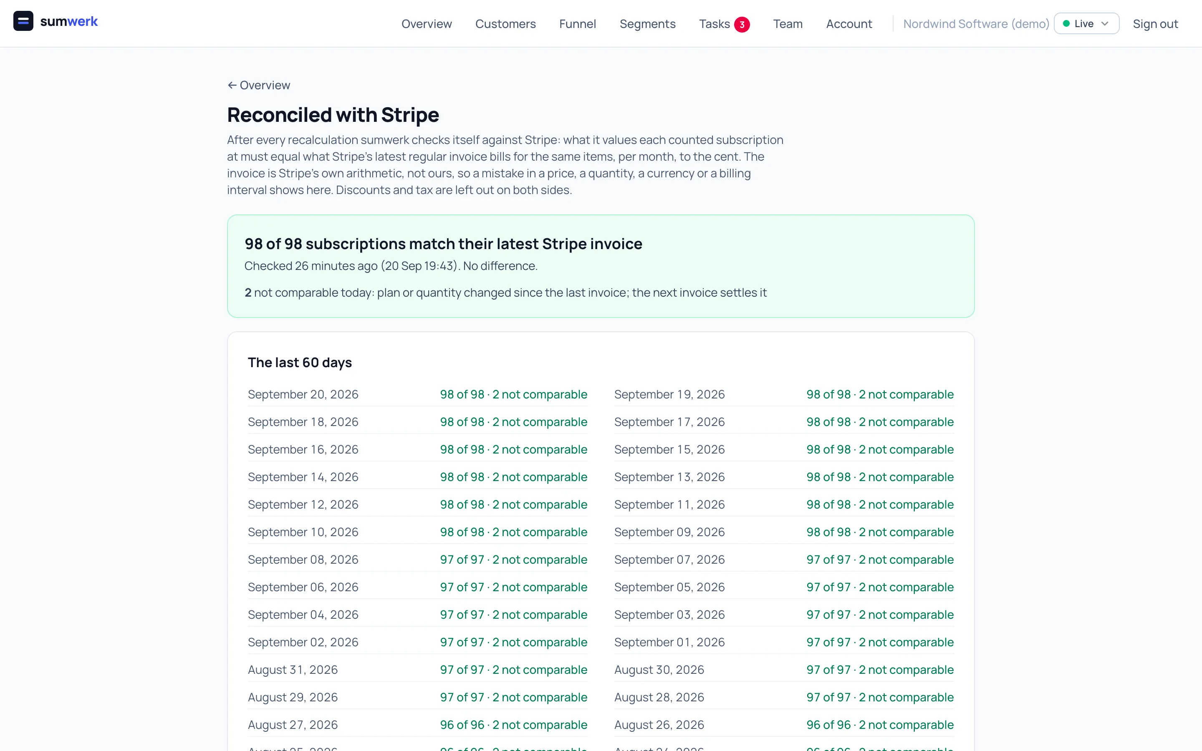Screen dimensions: 1202x751
Task: Select the September 20, 2026 row date
Action: click(x=303, y=394)
